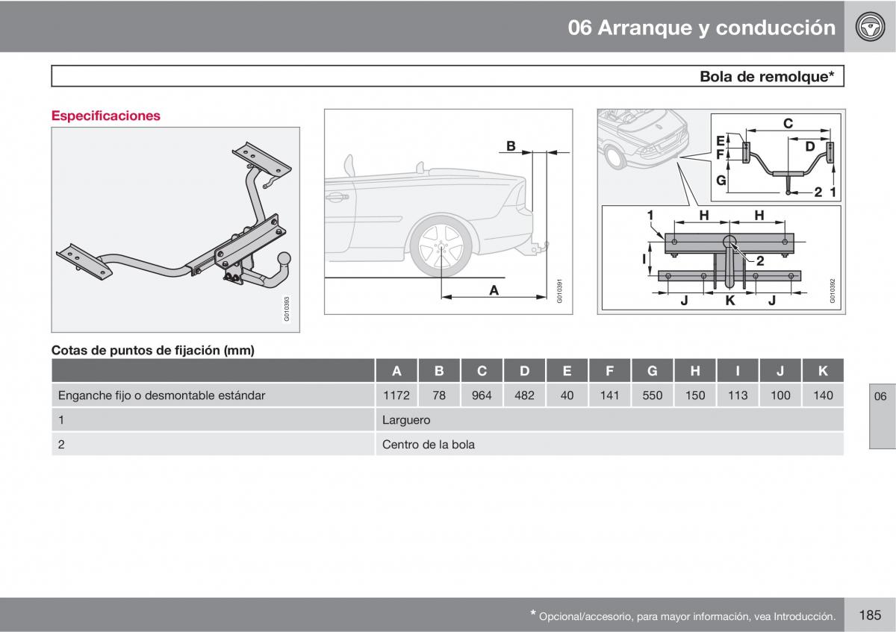Click the steering wheel chapter icon

(868, 27)
